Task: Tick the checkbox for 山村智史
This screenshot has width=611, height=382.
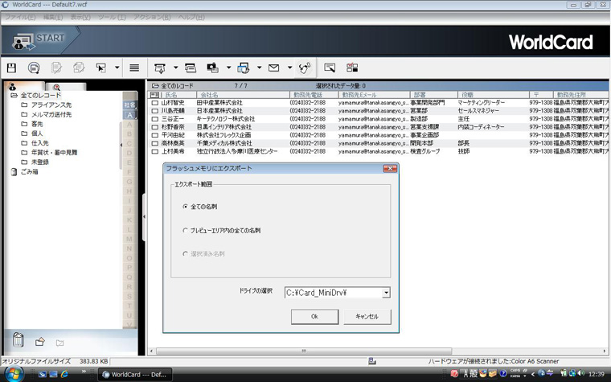Action: [x=154, y=103]
